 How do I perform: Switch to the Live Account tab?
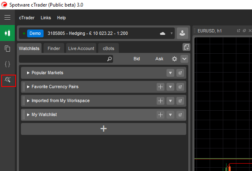tap(81, 48)
